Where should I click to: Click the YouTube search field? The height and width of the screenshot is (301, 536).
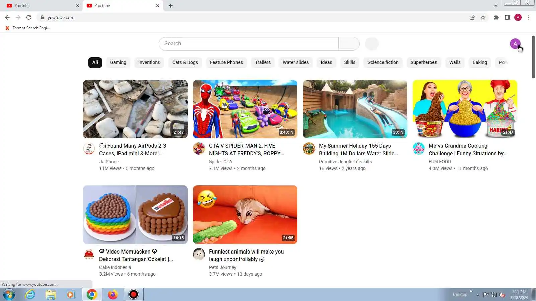pyautogui.click(x=249, y=44)
